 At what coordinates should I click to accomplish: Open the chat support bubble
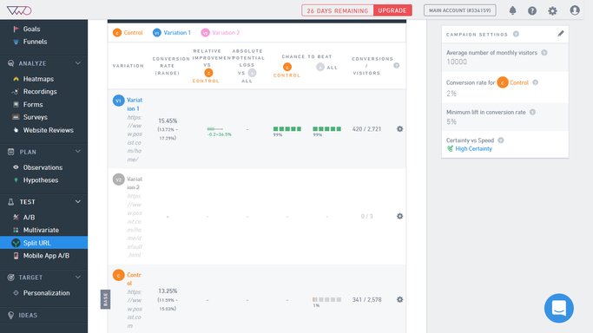558,308
